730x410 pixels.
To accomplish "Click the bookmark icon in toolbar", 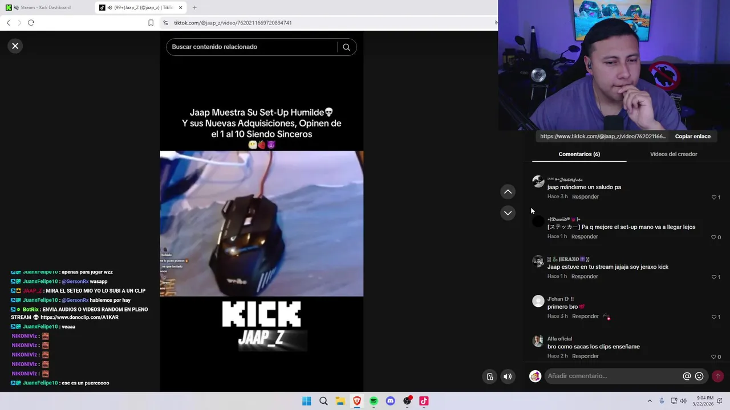I will point(151,23).
